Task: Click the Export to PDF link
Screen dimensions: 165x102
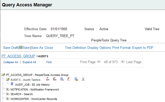Action: pyautogui.click(x=143, y=48)
